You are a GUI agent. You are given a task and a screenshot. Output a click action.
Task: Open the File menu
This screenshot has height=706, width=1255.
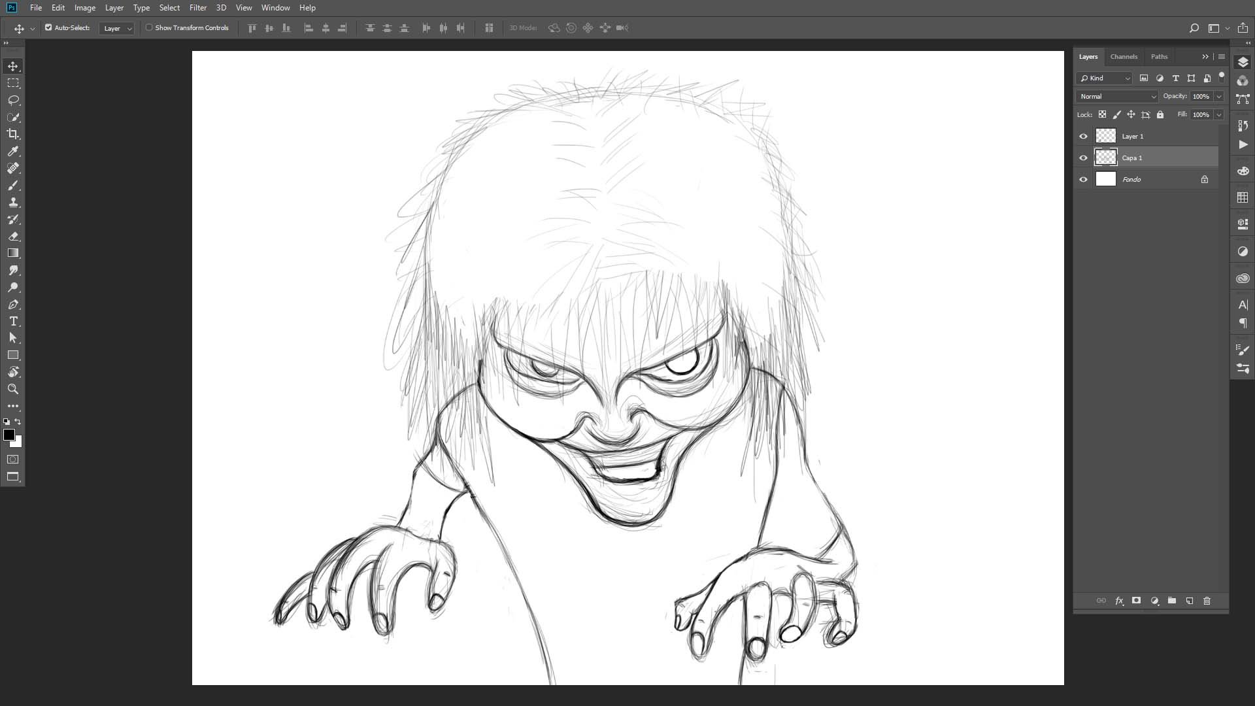click(36, 8)
